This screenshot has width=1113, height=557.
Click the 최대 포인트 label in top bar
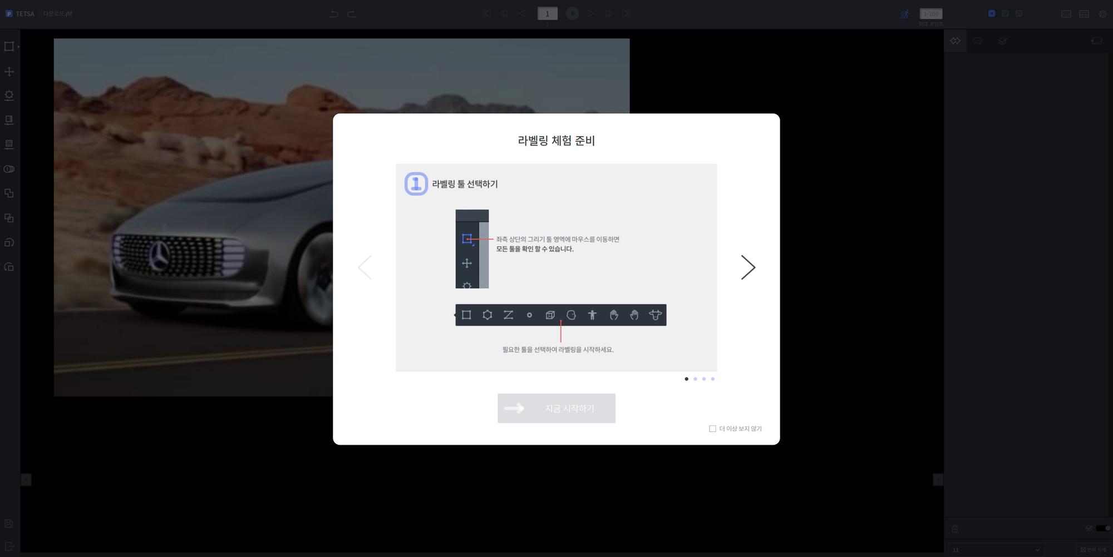coord(931,24)
